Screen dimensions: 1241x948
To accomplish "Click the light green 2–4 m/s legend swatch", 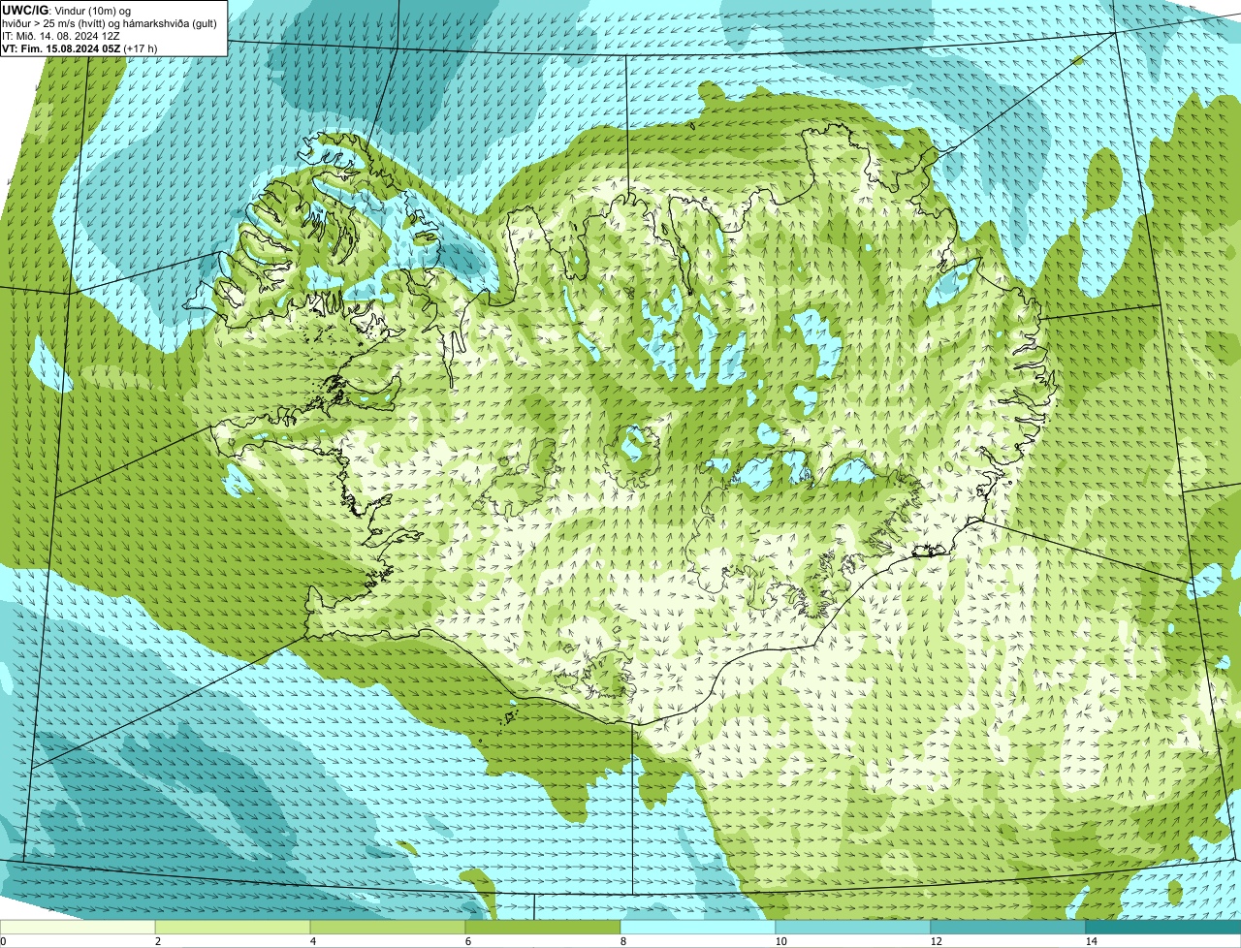I will pos(233,927).
